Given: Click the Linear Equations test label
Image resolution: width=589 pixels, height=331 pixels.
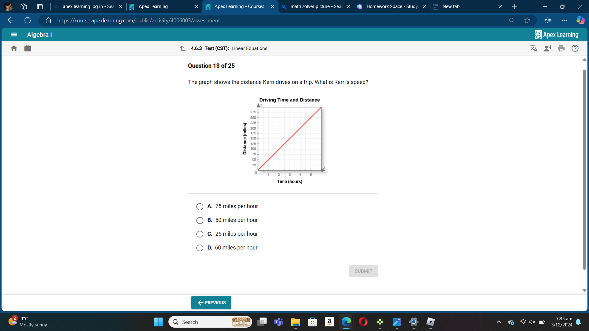Looking at the screenshot, I should tap(249, 48).
